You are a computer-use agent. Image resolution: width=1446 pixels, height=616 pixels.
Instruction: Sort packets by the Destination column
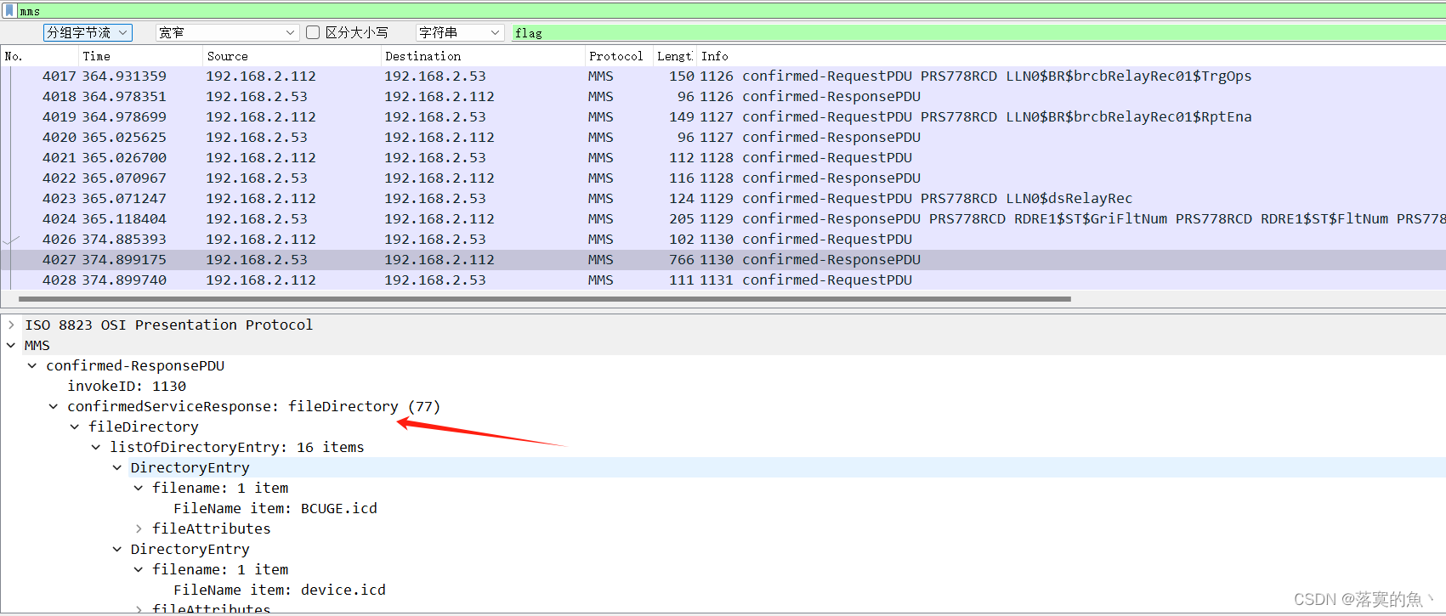point(482,56)
